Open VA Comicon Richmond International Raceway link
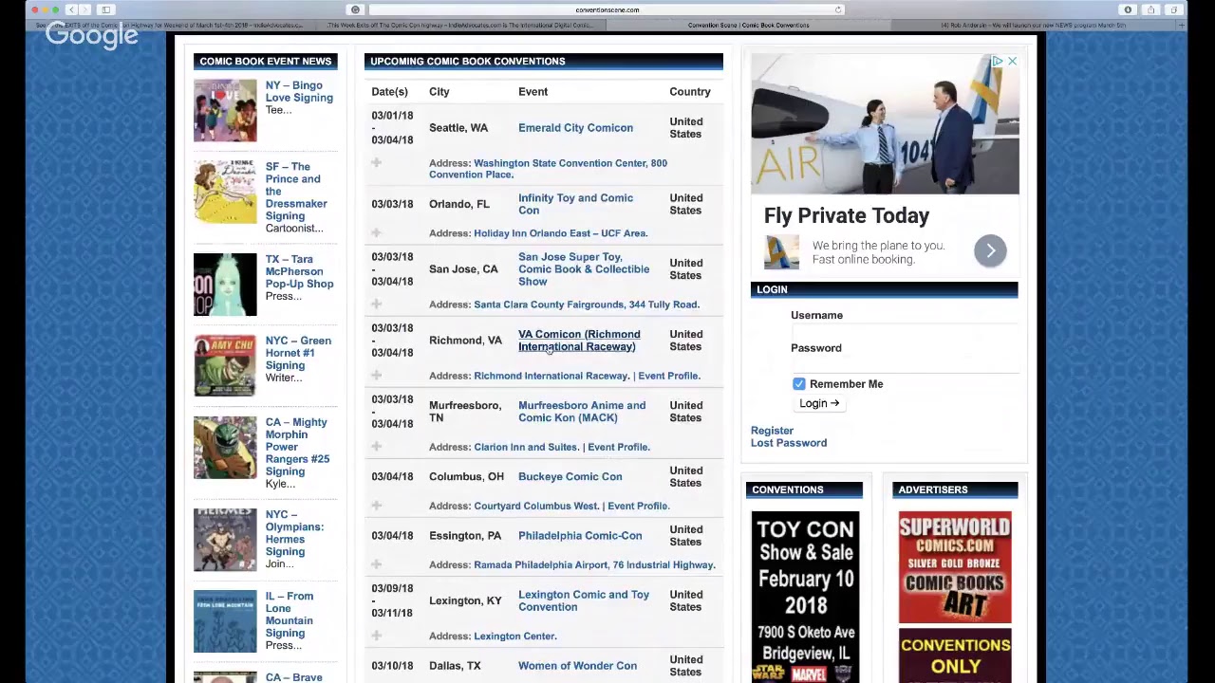Screen dimensions: 1215x683 [579, 341]
